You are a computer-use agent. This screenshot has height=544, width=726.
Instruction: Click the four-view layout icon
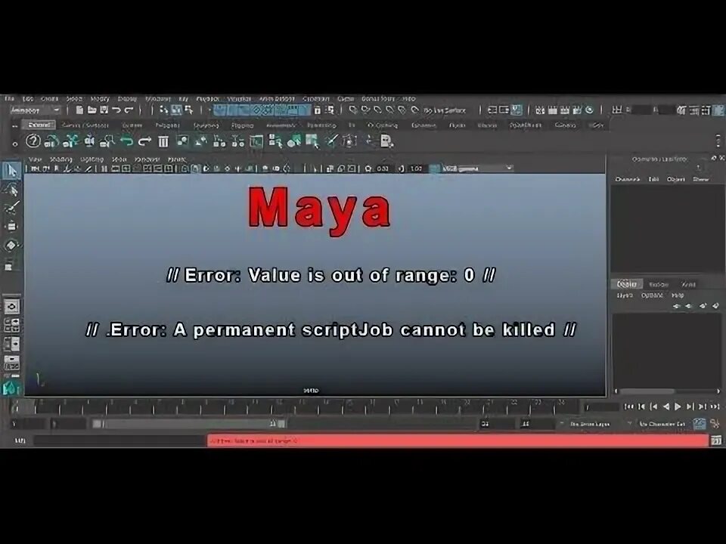tap(11, 325)
